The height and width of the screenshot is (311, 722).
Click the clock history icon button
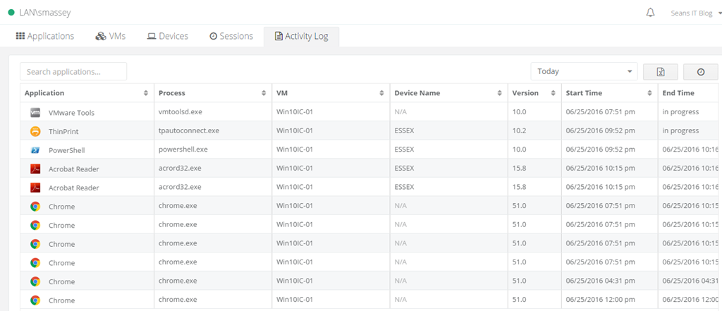[x=700, y=72]
